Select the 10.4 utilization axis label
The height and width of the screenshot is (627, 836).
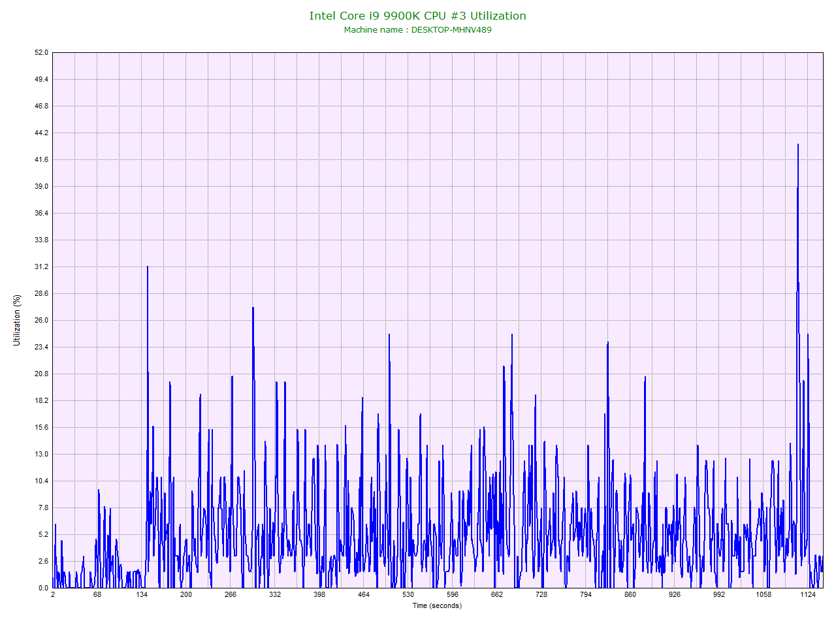(x=42, y=481)
